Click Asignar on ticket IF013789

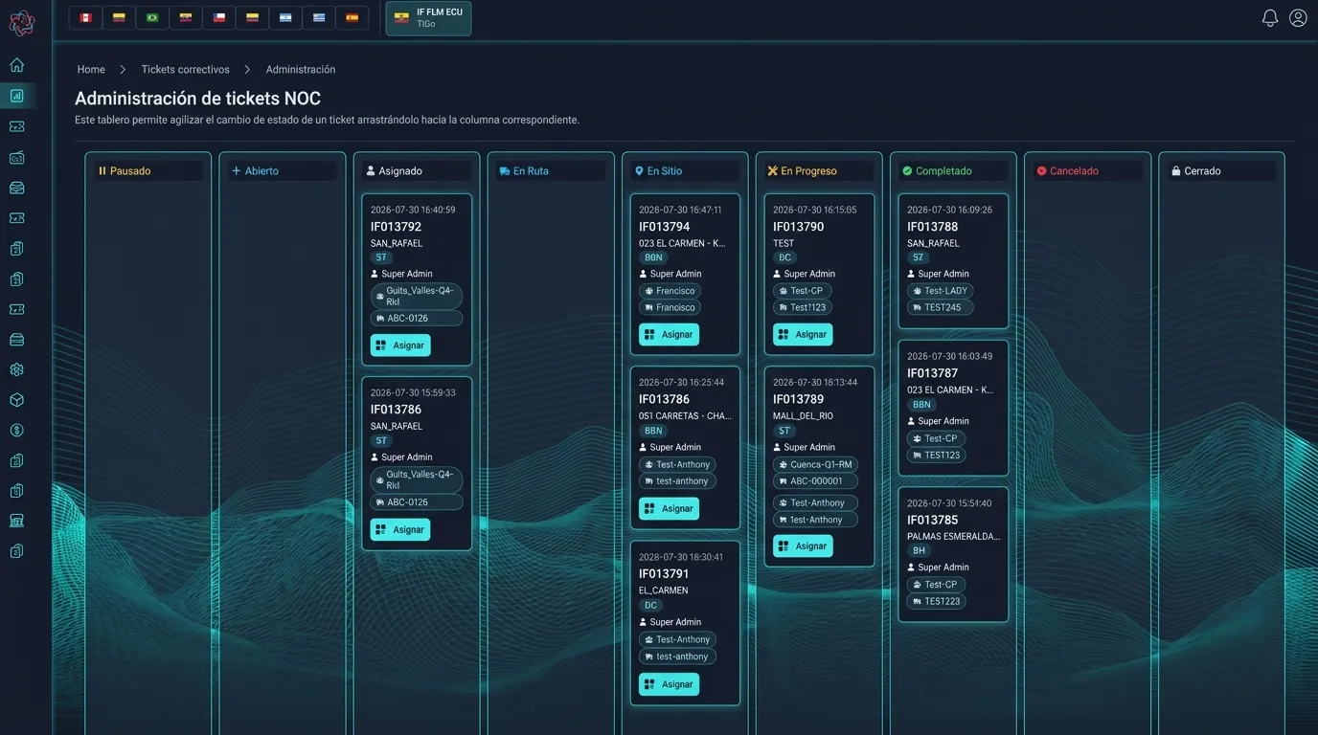[803, 546]
